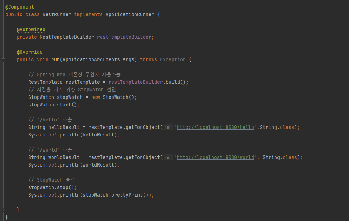Image resolution: width=349 pixels, height=221 pixels.
Task: Click the '// StopWatch 종료' comment
Action: coord(52,180)
